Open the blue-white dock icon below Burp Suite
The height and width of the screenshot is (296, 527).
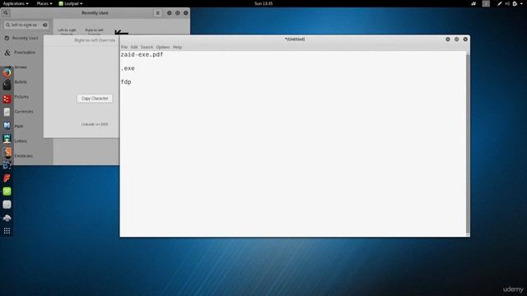7,164
